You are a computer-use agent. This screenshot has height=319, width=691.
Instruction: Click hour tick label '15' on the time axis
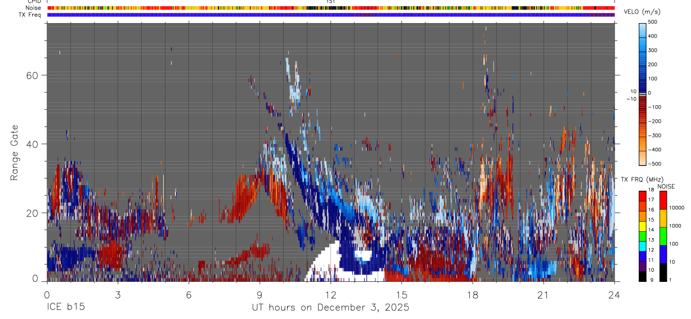[401, 295]
